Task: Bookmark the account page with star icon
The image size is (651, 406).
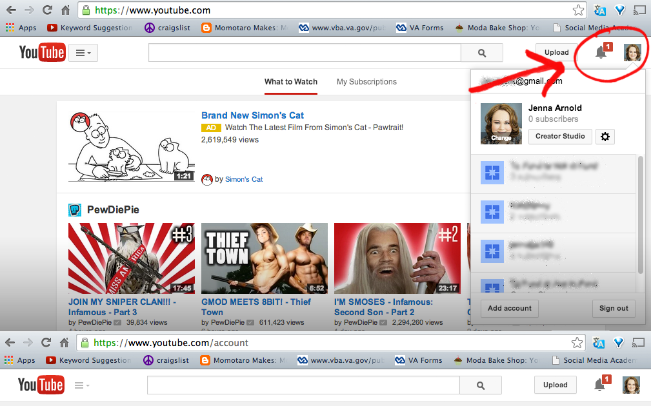Action: (x=577, y=343)
